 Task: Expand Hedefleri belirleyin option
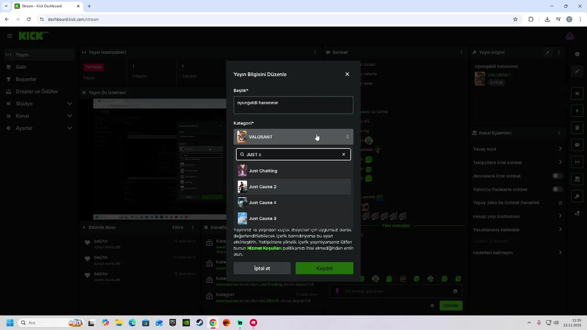coord(517,253)
